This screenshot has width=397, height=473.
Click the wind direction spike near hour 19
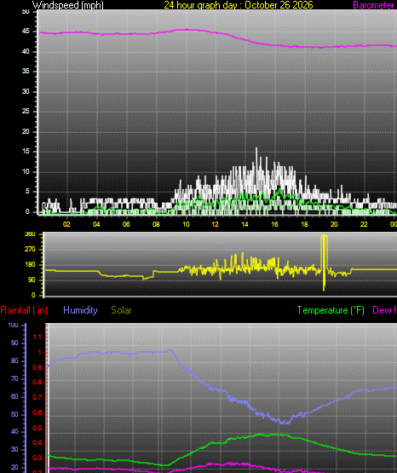(324, 262)
